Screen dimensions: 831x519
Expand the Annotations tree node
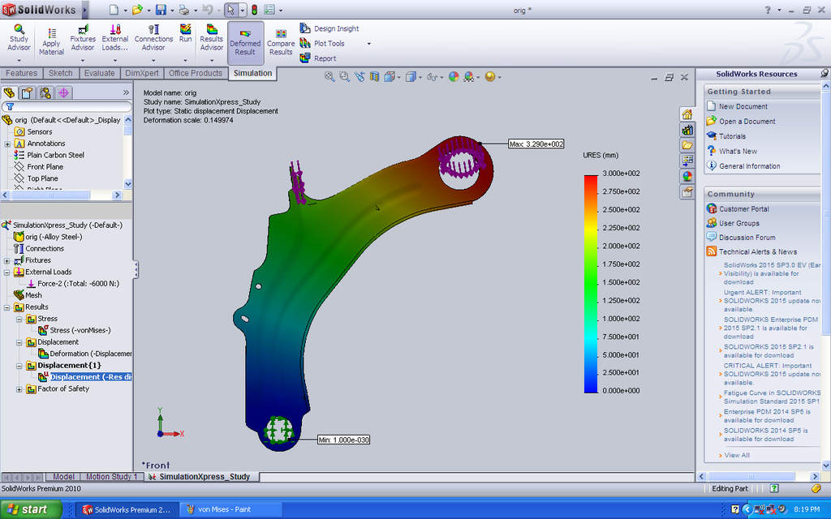point(7,144)
